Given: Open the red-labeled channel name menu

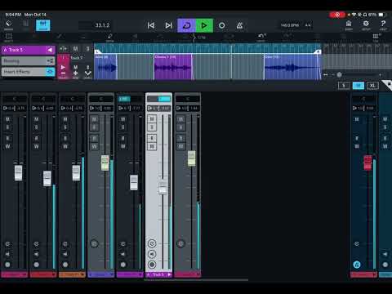Looking at the screenshot, I should tap(43, 274).
